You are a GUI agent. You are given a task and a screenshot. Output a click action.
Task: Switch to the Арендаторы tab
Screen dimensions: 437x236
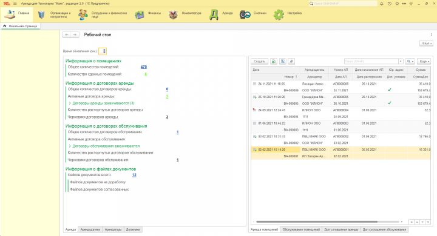tap(113, 229)
